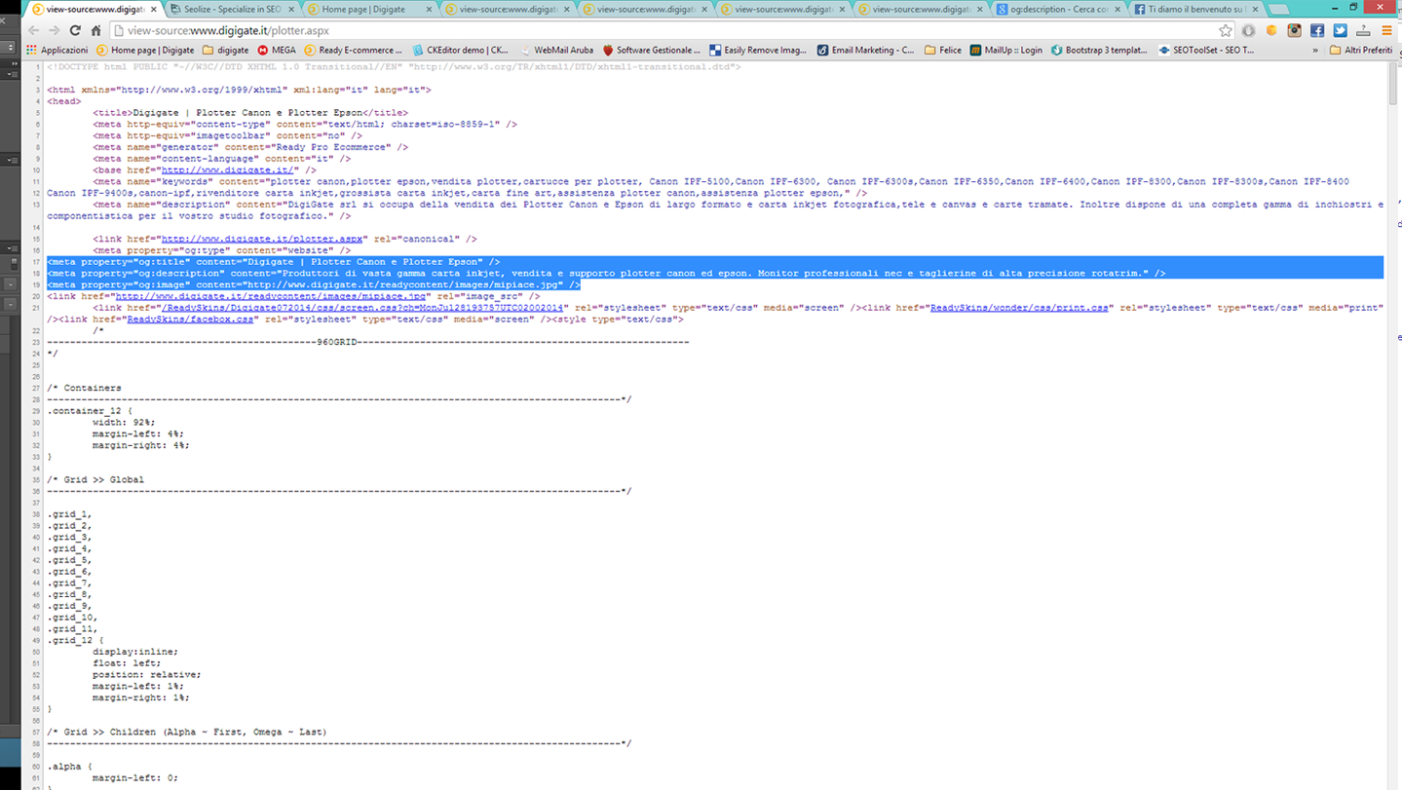The width and height of the screenshot is (1402, 790).
Task: Open the Home page | Digigate bookmark
Action: (x=145, y=50)
